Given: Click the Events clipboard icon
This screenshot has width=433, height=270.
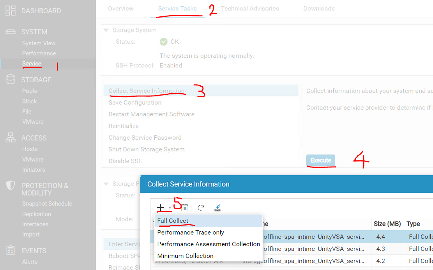Looking at the screenshot, I should (10, 250).
